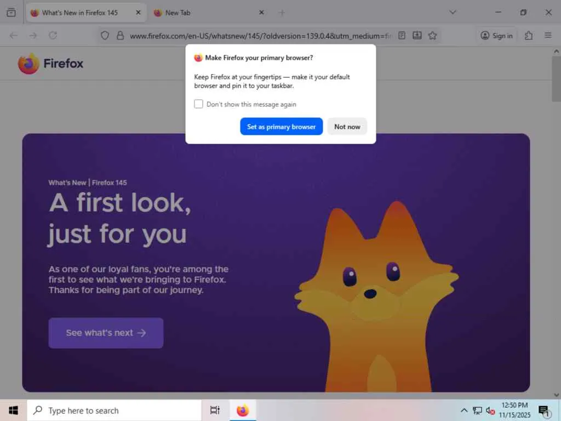This screenshot has height=421, width=561.
Task: Open the notification center icon
Action: pyautogui.click(x=544, y=411)
